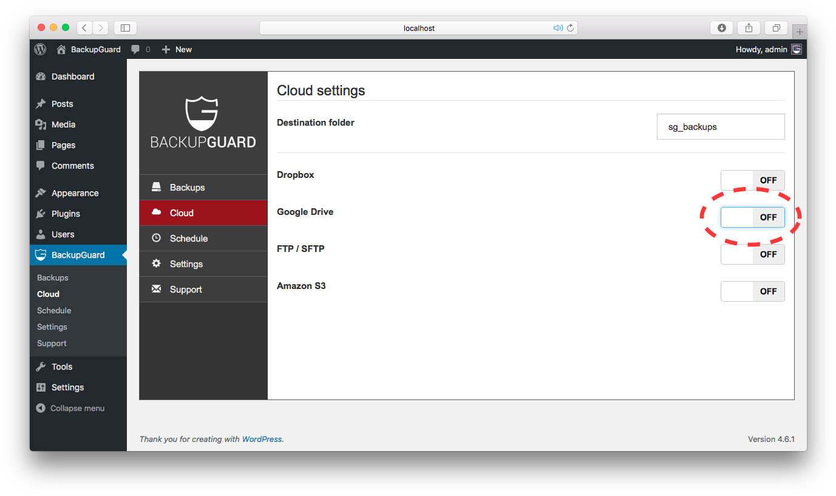
Task: Open Settings tab in plugin panel
Action: [203, 264]
